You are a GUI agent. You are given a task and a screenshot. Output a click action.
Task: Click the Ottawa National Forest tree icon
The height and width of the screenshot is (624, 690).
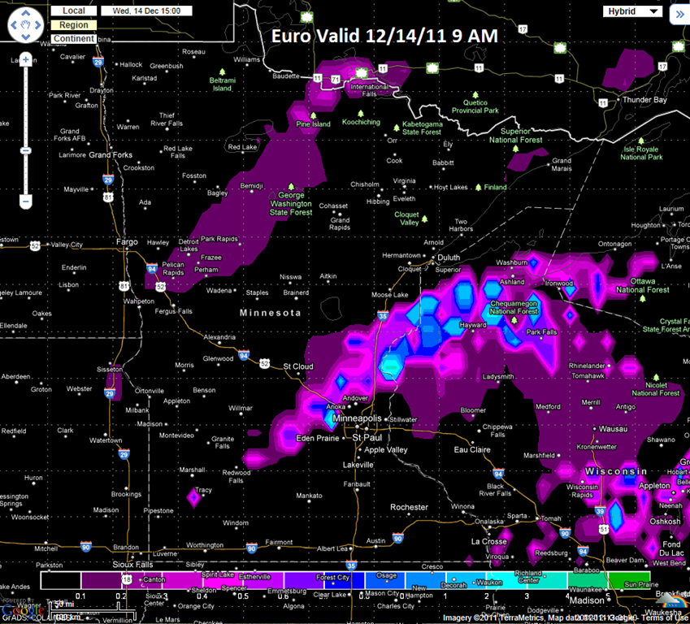click(643, 298)
